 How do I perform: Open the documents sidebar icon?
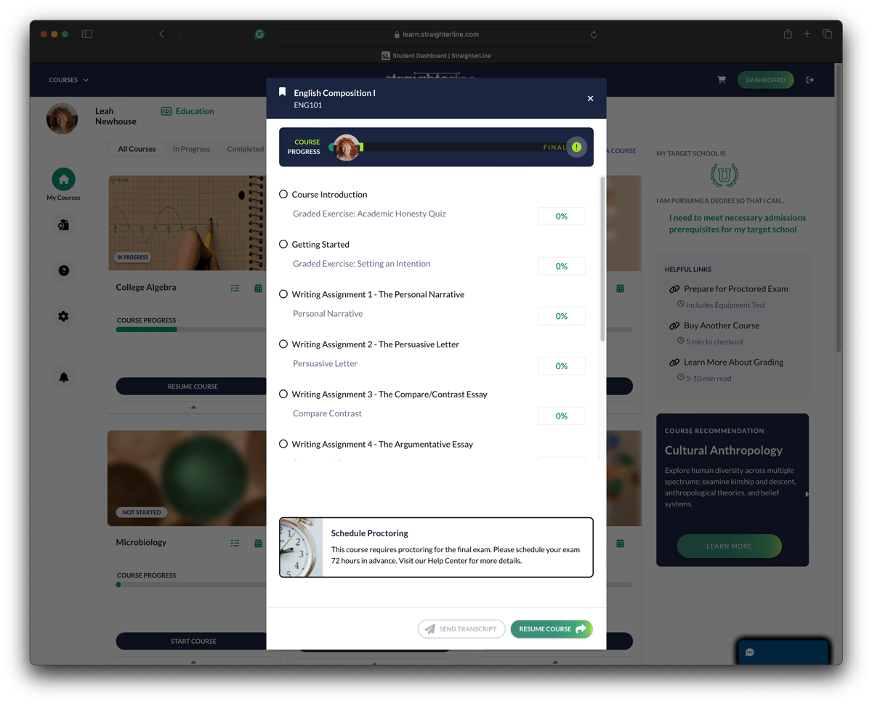[63, 225]
